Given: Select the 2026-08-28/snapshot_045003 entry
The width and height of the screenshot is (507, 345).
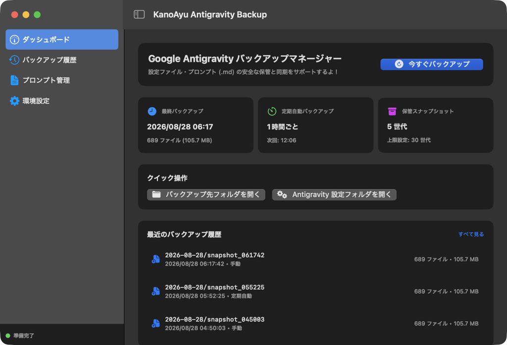Looking at the screenshot, I should click(x=315, y=323).
